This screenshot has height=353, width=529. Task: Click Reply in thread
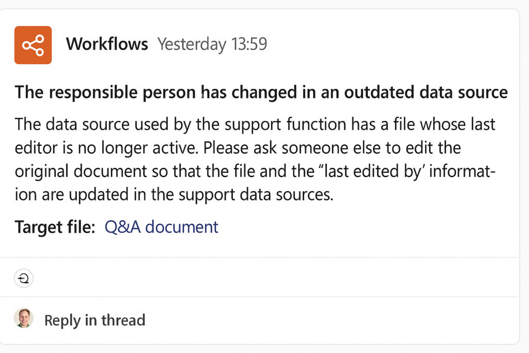click(95, 320)
